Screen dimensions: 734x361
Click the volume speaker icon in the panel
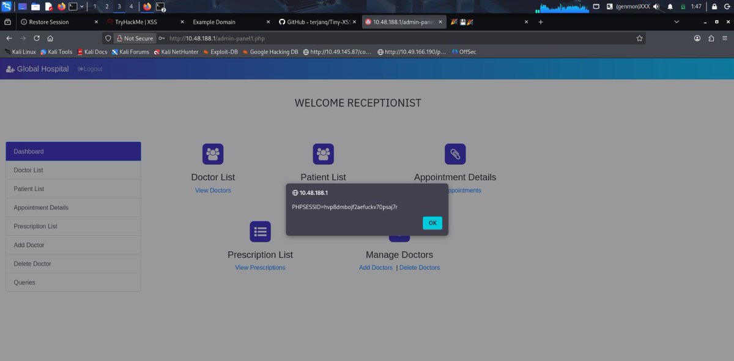tap(656, 7)
